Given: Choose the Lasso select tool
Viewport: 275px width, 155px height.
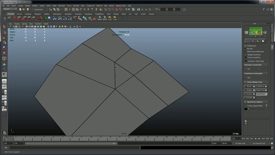Looking at the screenshot, I should (4, 32).
